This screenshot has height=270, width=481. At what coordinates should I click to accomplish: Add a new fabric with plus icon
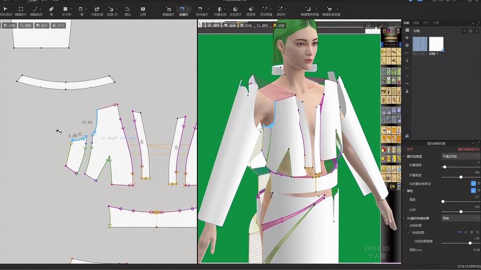464,31
